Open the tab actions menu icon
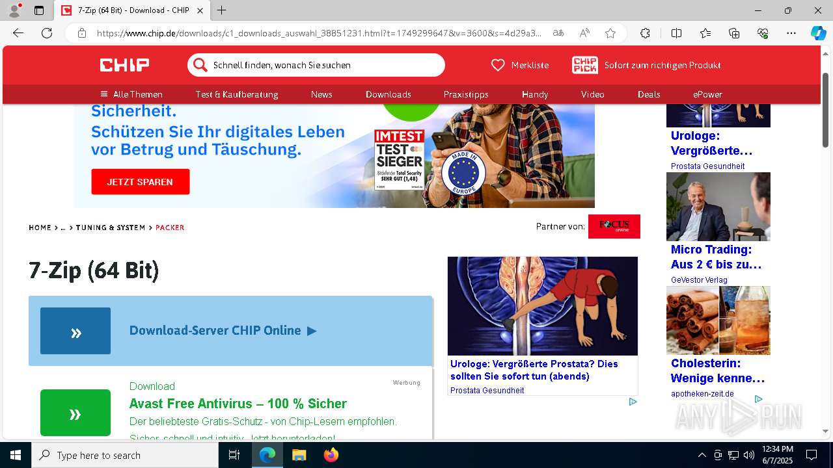The image size is (833, 468). (39, 10)
